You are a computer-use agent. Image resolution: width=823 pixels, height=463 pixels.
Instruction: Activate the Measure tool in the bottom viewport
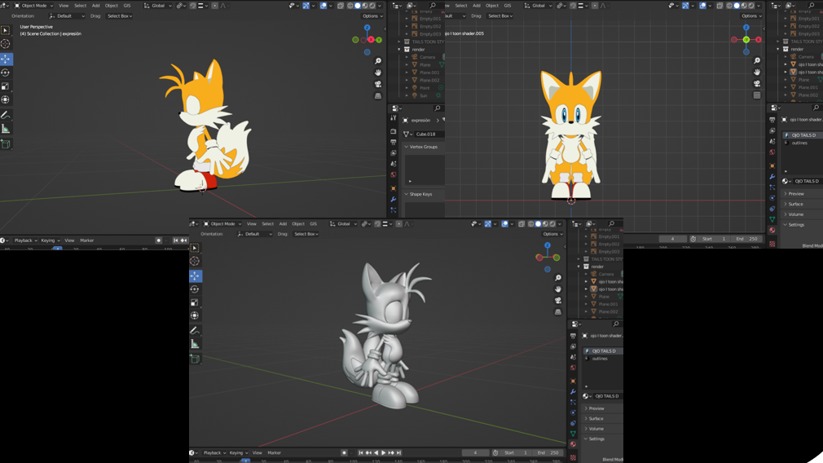(x=195, y=345)
